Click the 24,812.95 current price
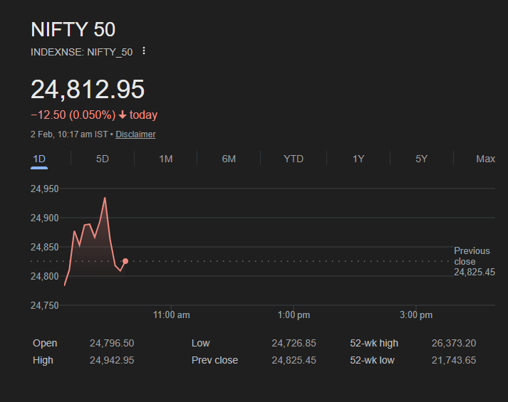508x402 pixels. 88,90
